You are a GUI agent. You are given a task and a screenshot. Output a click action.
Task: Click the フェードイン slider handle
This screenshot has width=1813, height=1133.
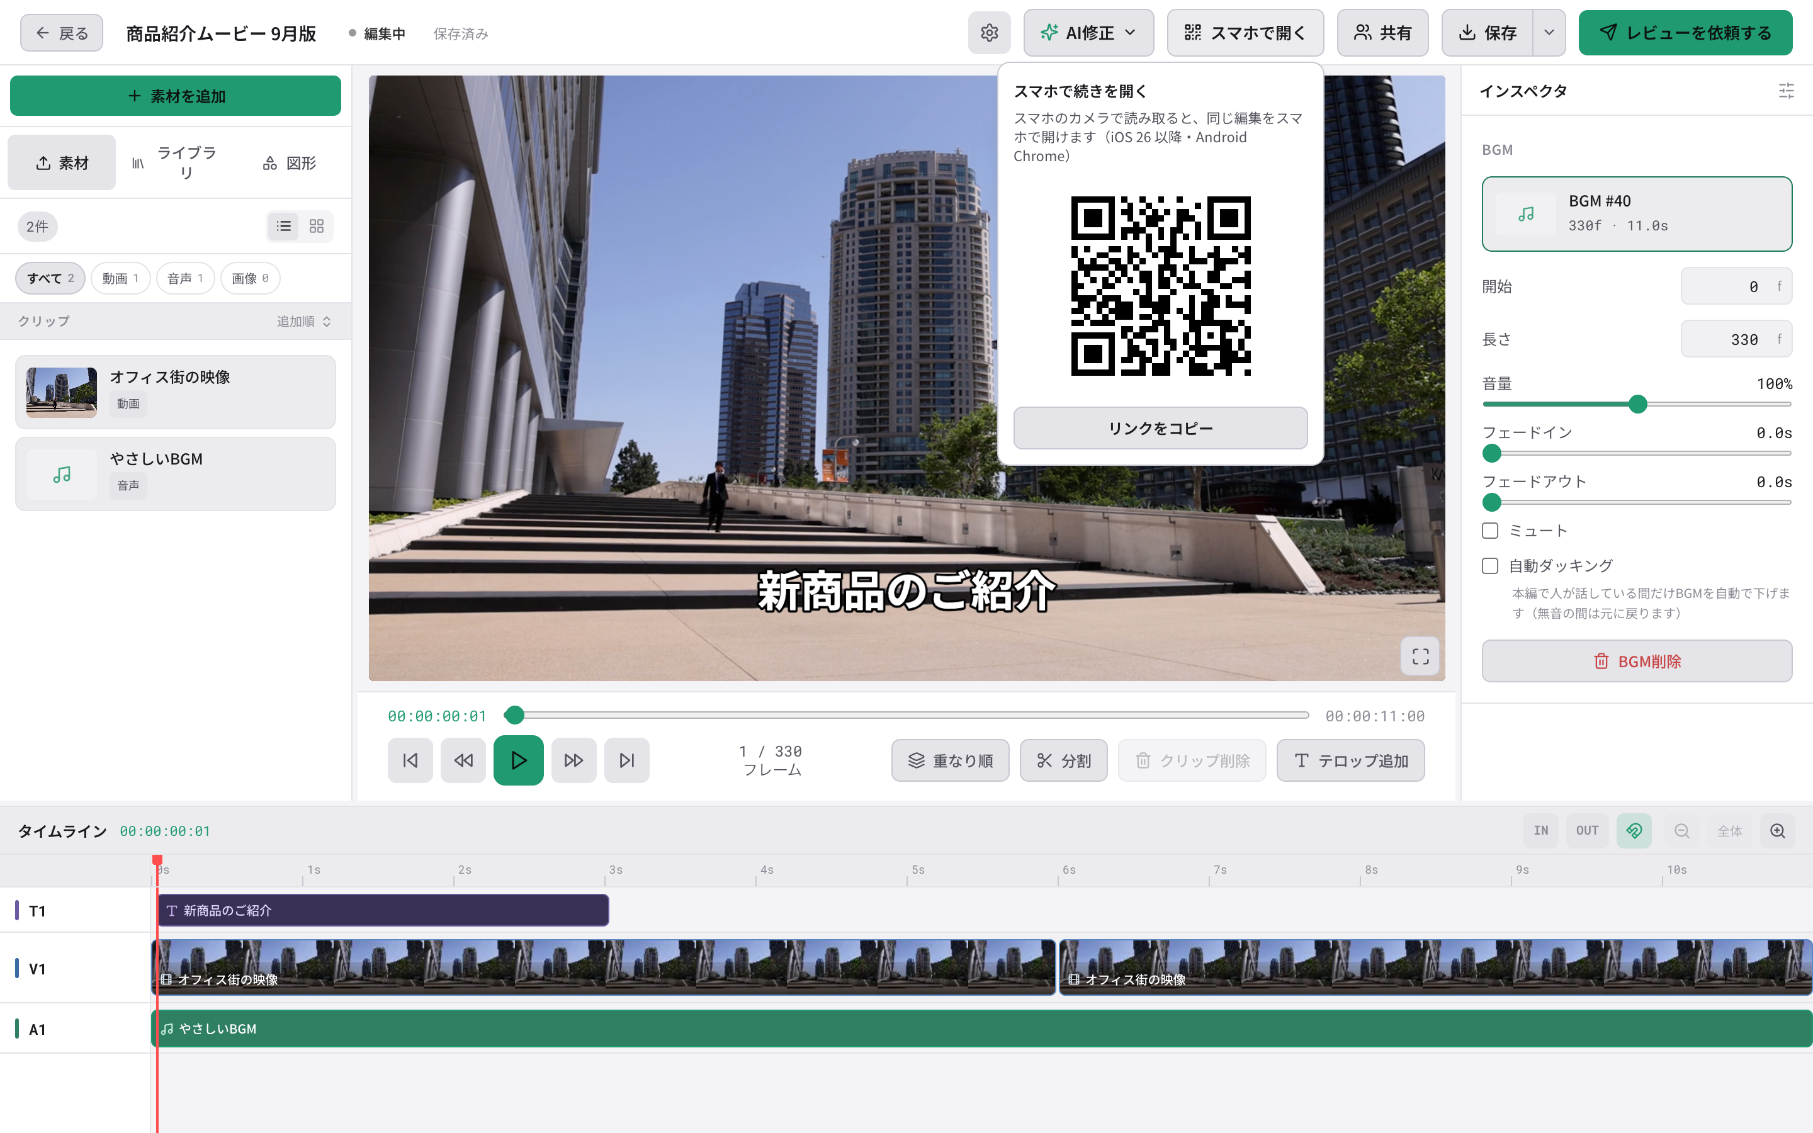pos(1491,453)
